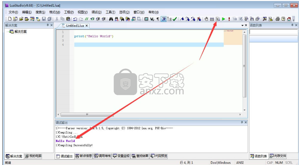The width and height of the screenshot is (299, 165).
Task: Select the Untitled1.lua editor tab
Action: click(74, 26)
